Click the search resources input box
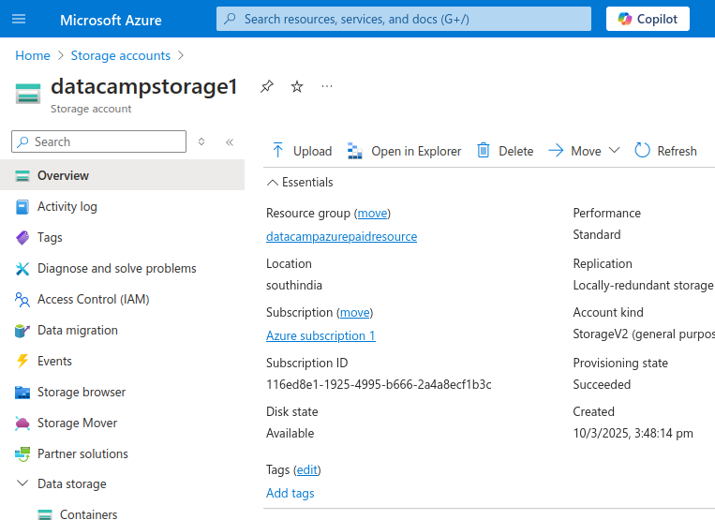The height and width of the screenshot is (520, 715). (x=404, y=19)
